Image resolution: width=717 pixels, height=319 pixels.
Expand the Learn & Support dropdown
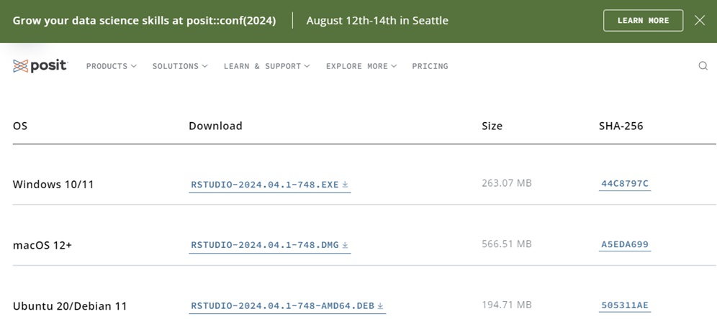[267, 66]
